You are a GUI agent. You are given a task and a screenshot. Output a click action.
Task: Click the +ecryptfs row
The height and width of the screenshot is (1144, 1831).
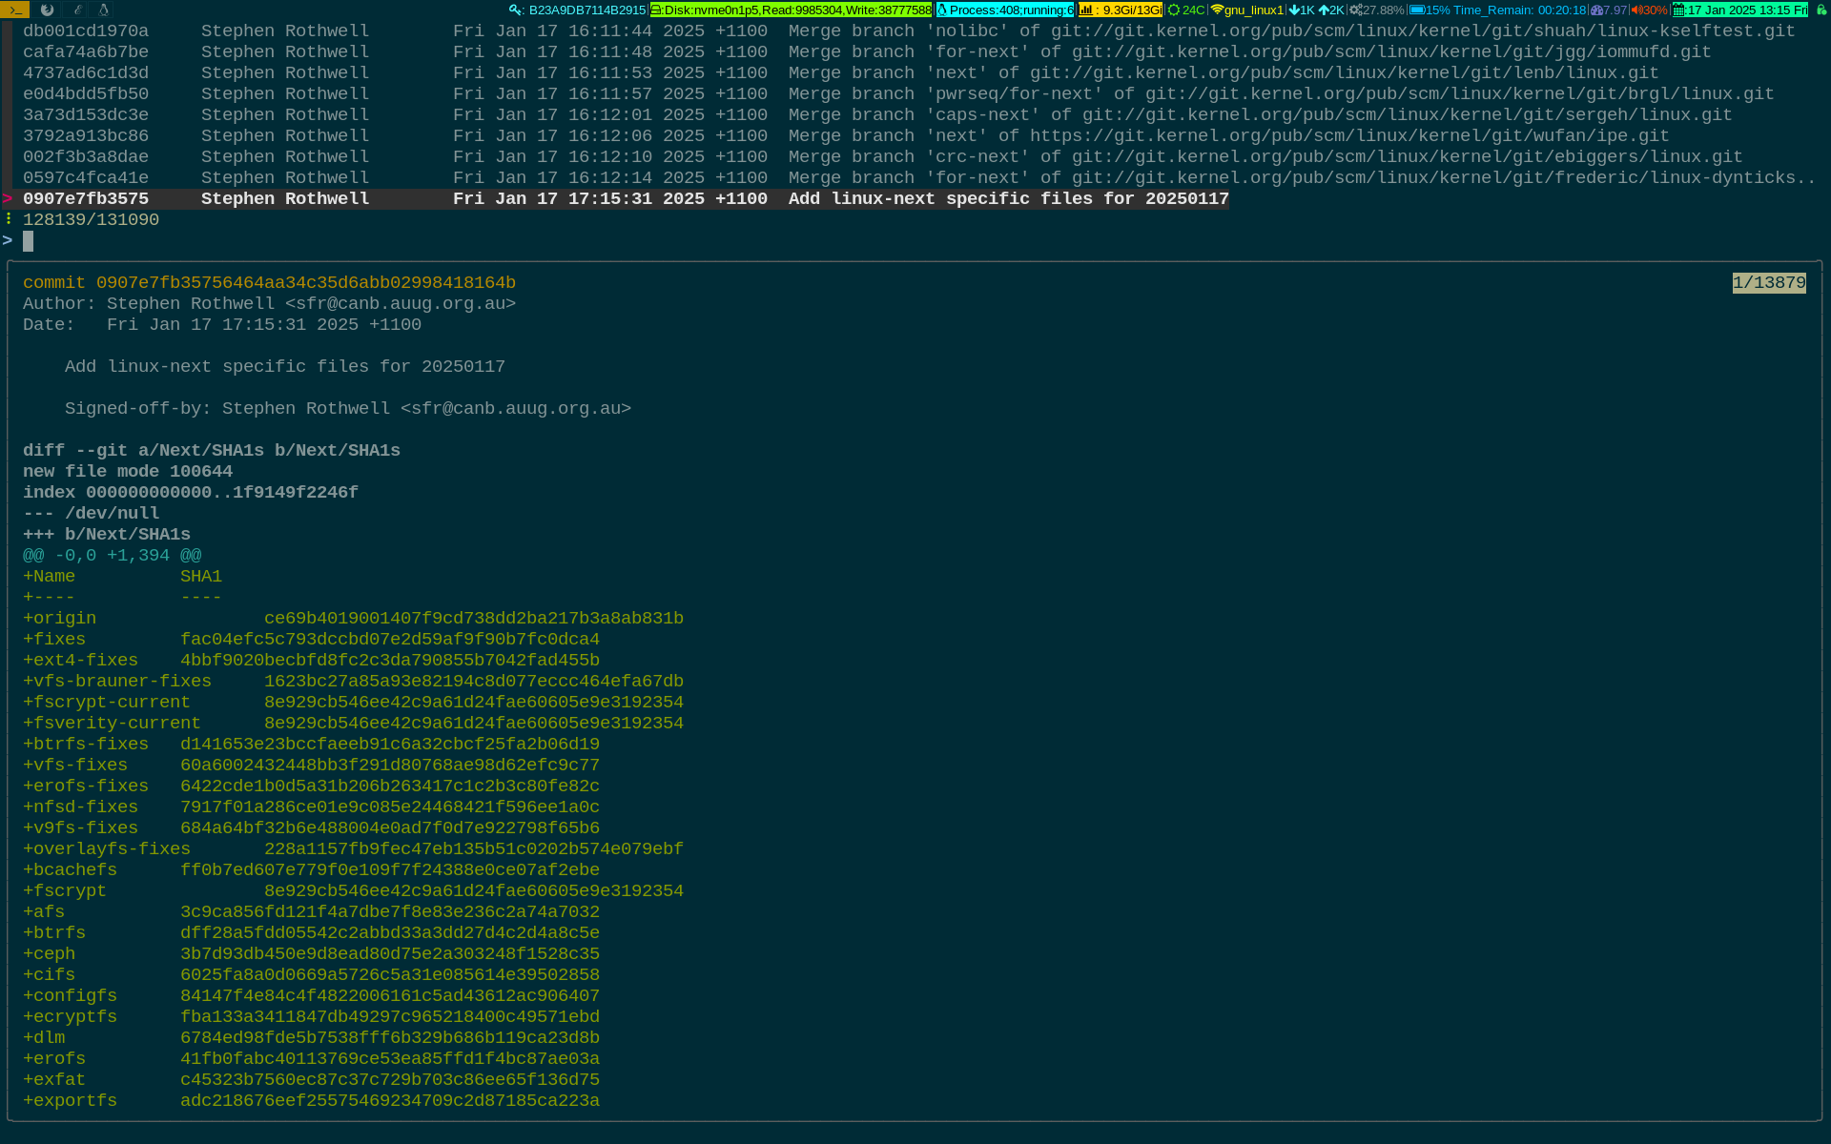click(x=311, y=1016)
